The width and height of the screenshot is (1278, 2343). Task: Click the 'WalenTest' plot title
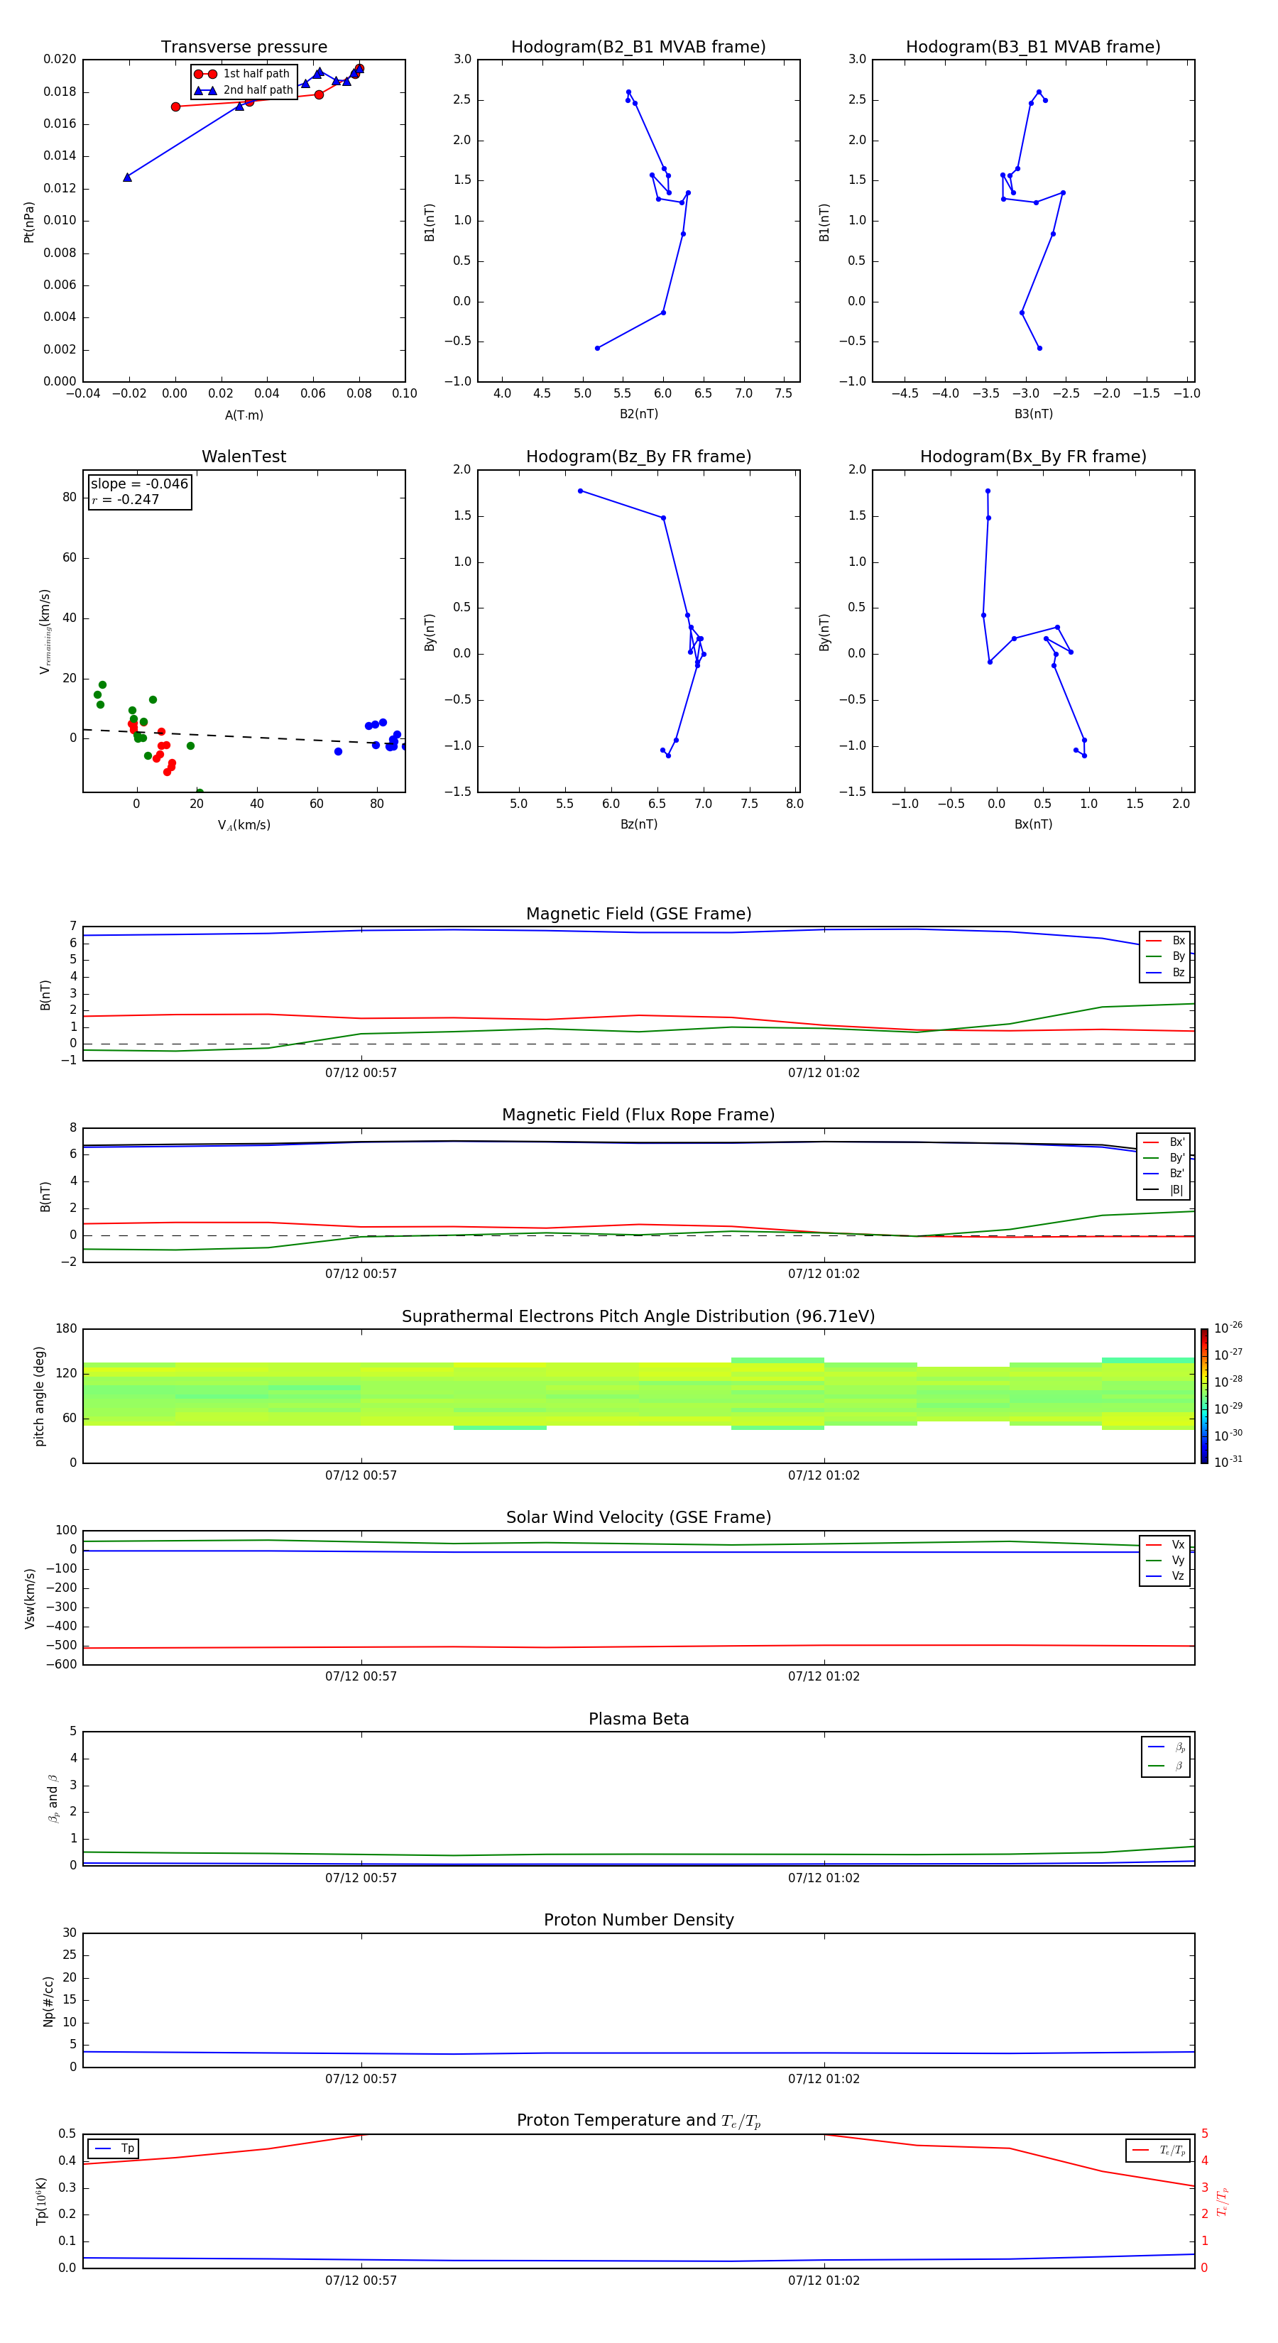244,457
